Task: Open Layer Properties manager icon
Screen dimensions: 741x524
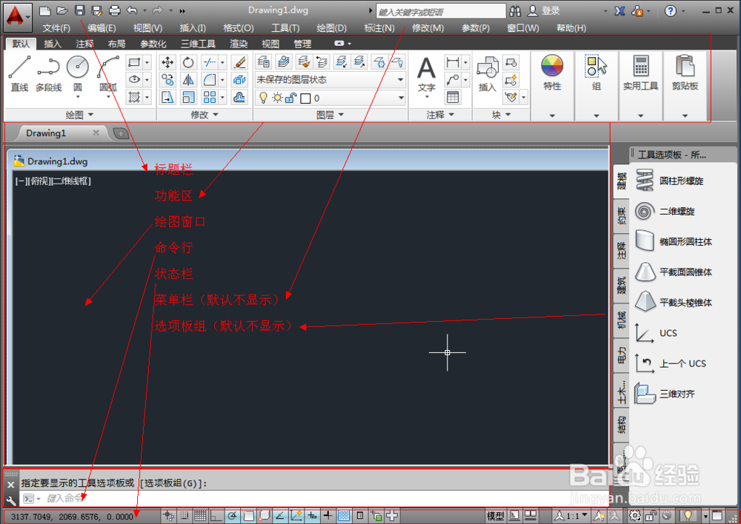Action: click(264, 61)
